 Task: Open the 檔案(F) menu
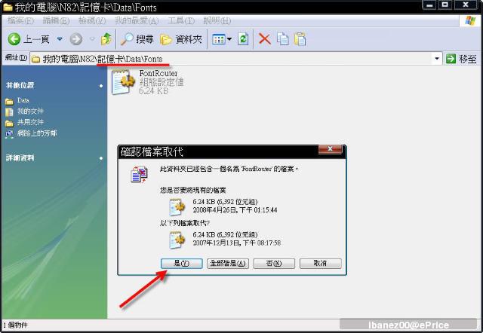pyautogui.click(x=20, y=20)
